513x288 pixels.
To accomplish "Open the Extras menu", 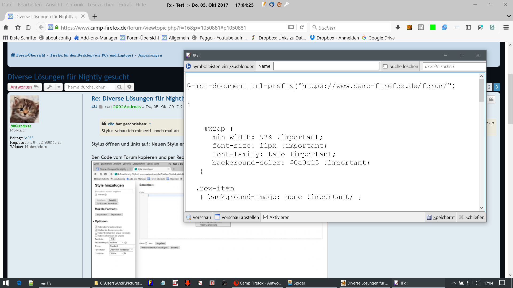I will click(x=125, y=5).
